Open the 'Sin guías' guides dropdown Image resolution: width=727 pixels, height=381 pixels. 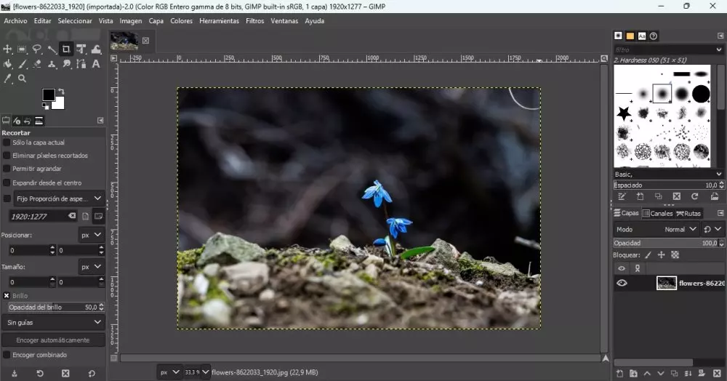53,323
